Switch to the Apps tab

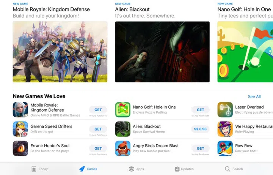click(x=136, y=169)
